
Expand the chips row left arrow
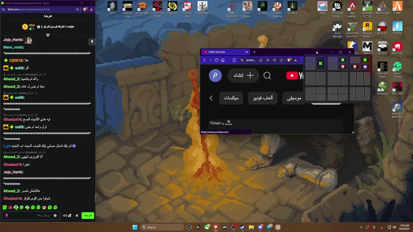211,98
